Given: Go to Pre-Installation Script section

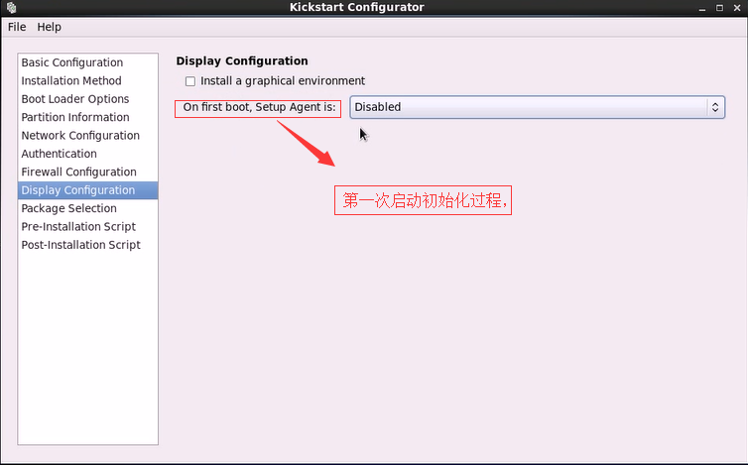Looking at the screenshot, I should tap(87, 226).
